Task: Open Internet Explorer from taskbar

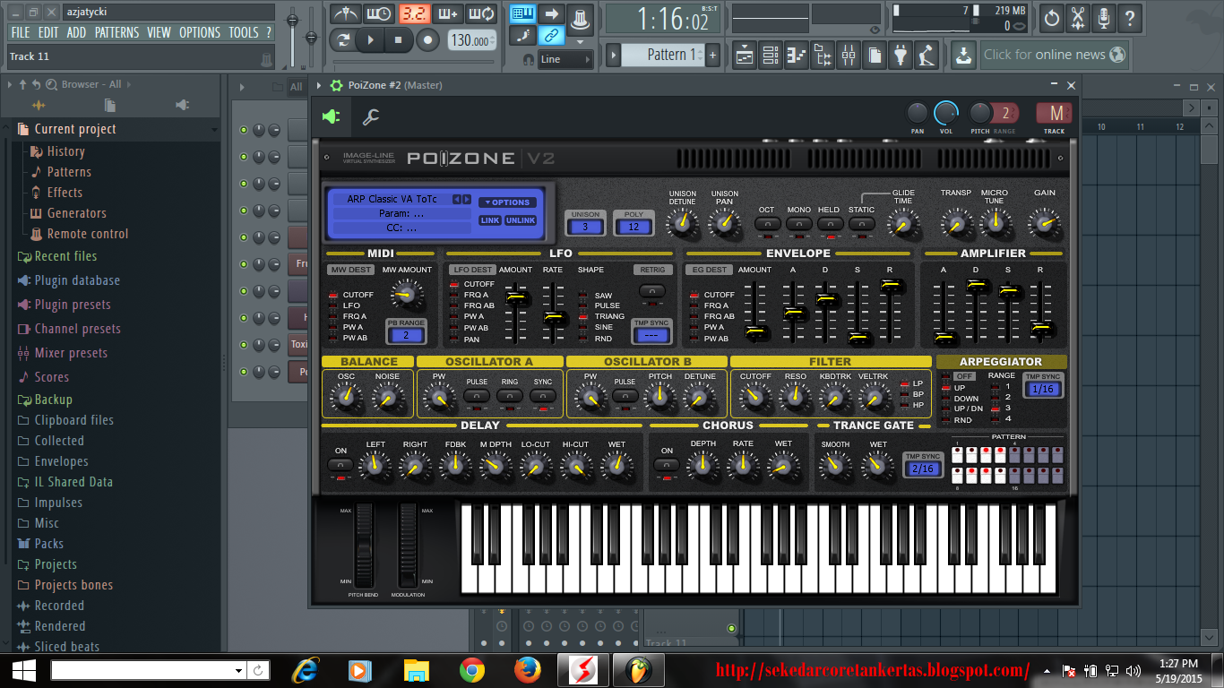Action: pyautogui.click(x=306, y=670)
